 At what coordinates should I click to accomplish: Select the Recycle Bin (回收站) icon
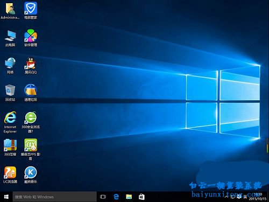click(10, 93)
